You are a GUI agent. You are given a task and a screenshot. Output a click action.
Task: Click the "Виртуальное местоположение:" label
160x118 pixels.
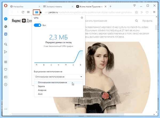[48, 72]
